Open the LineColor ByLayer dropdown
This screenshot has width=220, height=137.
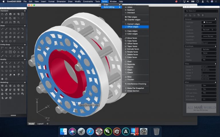(209, 22)
